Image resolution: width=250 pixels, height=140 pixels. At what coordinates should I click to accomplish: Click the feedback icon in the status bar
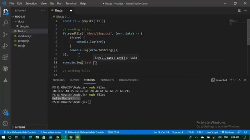tap(239, 132)
